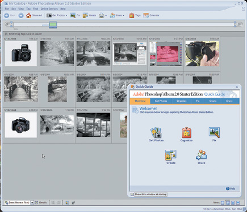Click the Print icon in toolbar
247x212 pixels.
pyautogui.click(x=102, y=15)
